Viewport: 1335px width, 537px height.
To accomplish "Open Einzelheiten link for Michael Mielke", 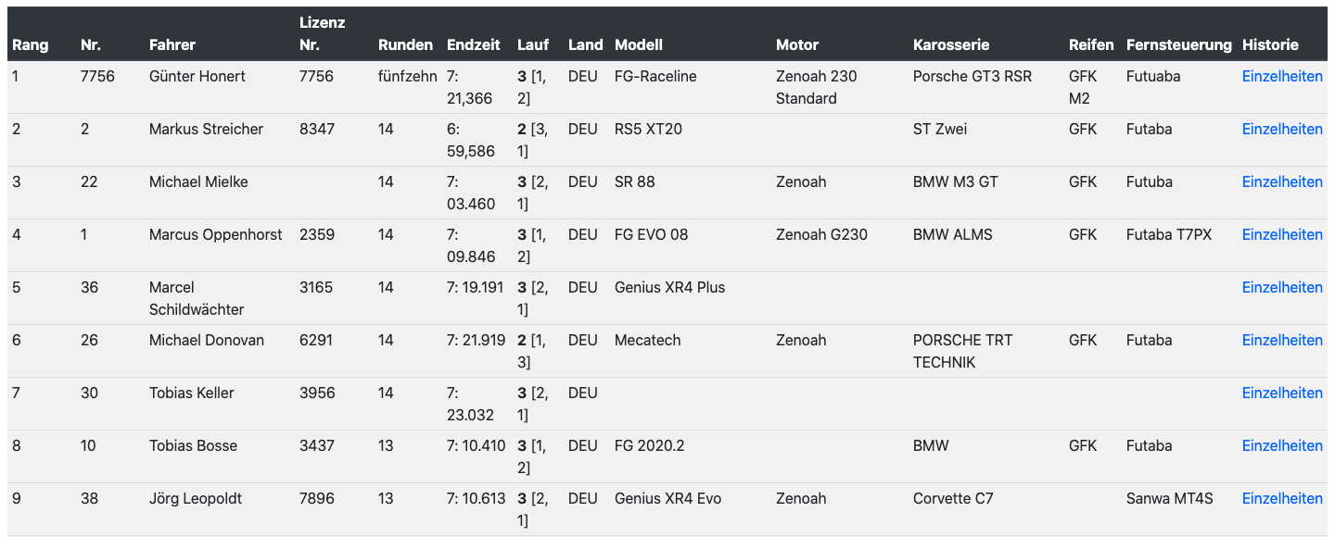I will tap(1282, 182).
